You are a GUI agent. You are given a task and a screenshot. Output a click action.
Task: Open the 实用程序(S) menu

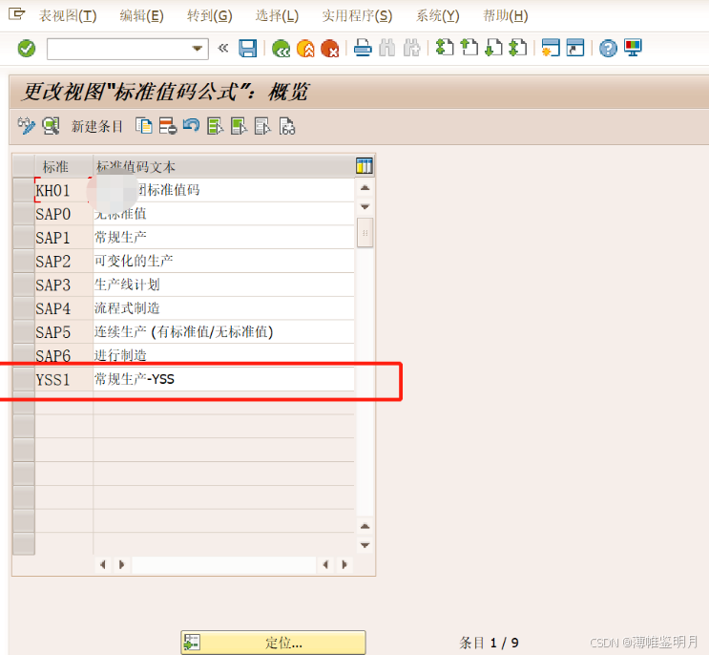pos(357,16)
